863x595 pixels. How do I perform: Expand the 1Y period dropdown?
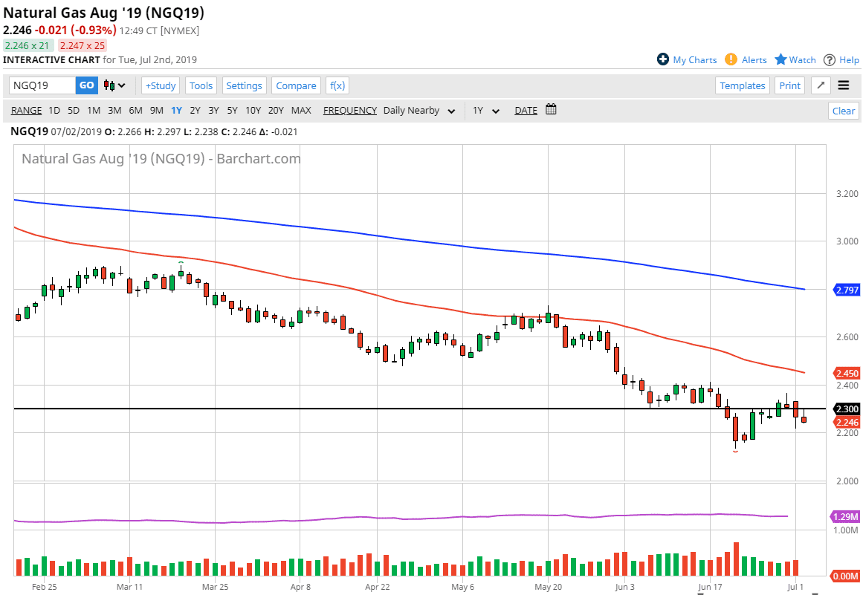[484, 111]
